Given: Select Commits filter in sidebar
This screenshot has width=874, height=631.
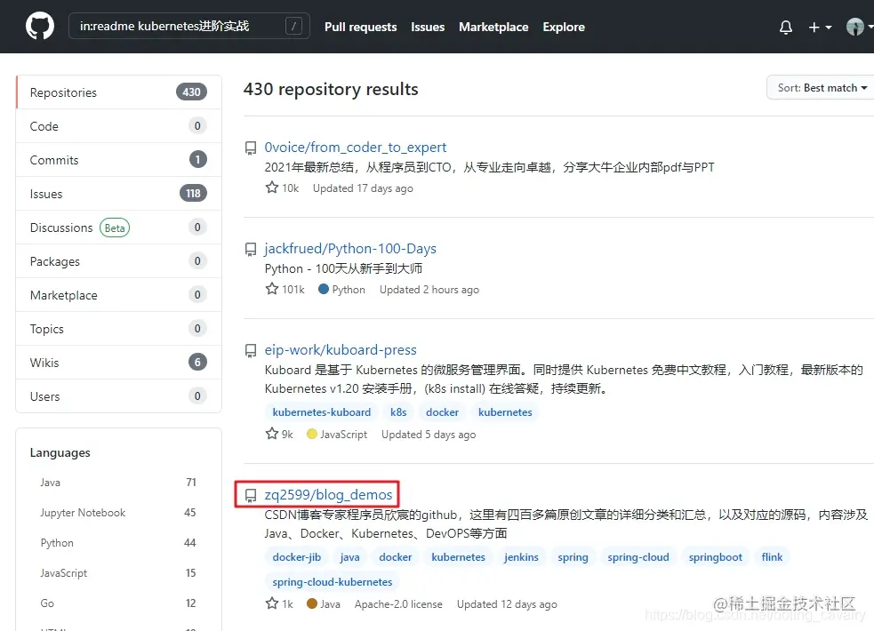Looking at the screenshot, I should coord(119,160).
